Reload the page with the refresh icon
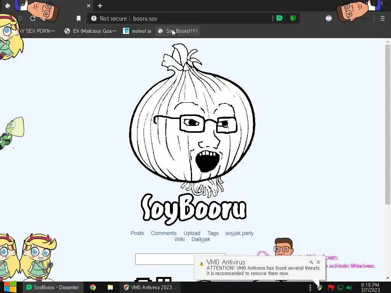Screen dimensions: 391x293 33,18
